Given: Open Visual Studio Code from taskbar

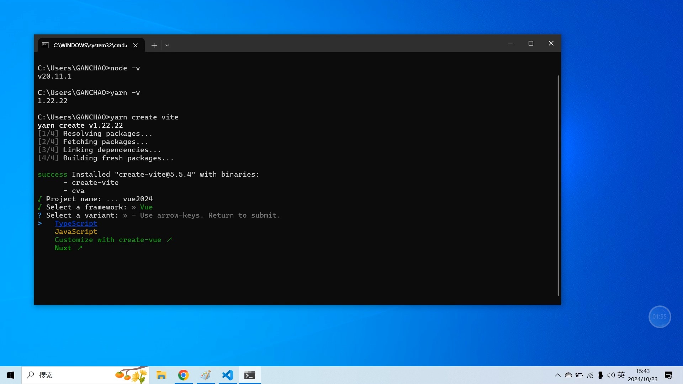Looking at the screenshot, I should [x=227, y=375].
